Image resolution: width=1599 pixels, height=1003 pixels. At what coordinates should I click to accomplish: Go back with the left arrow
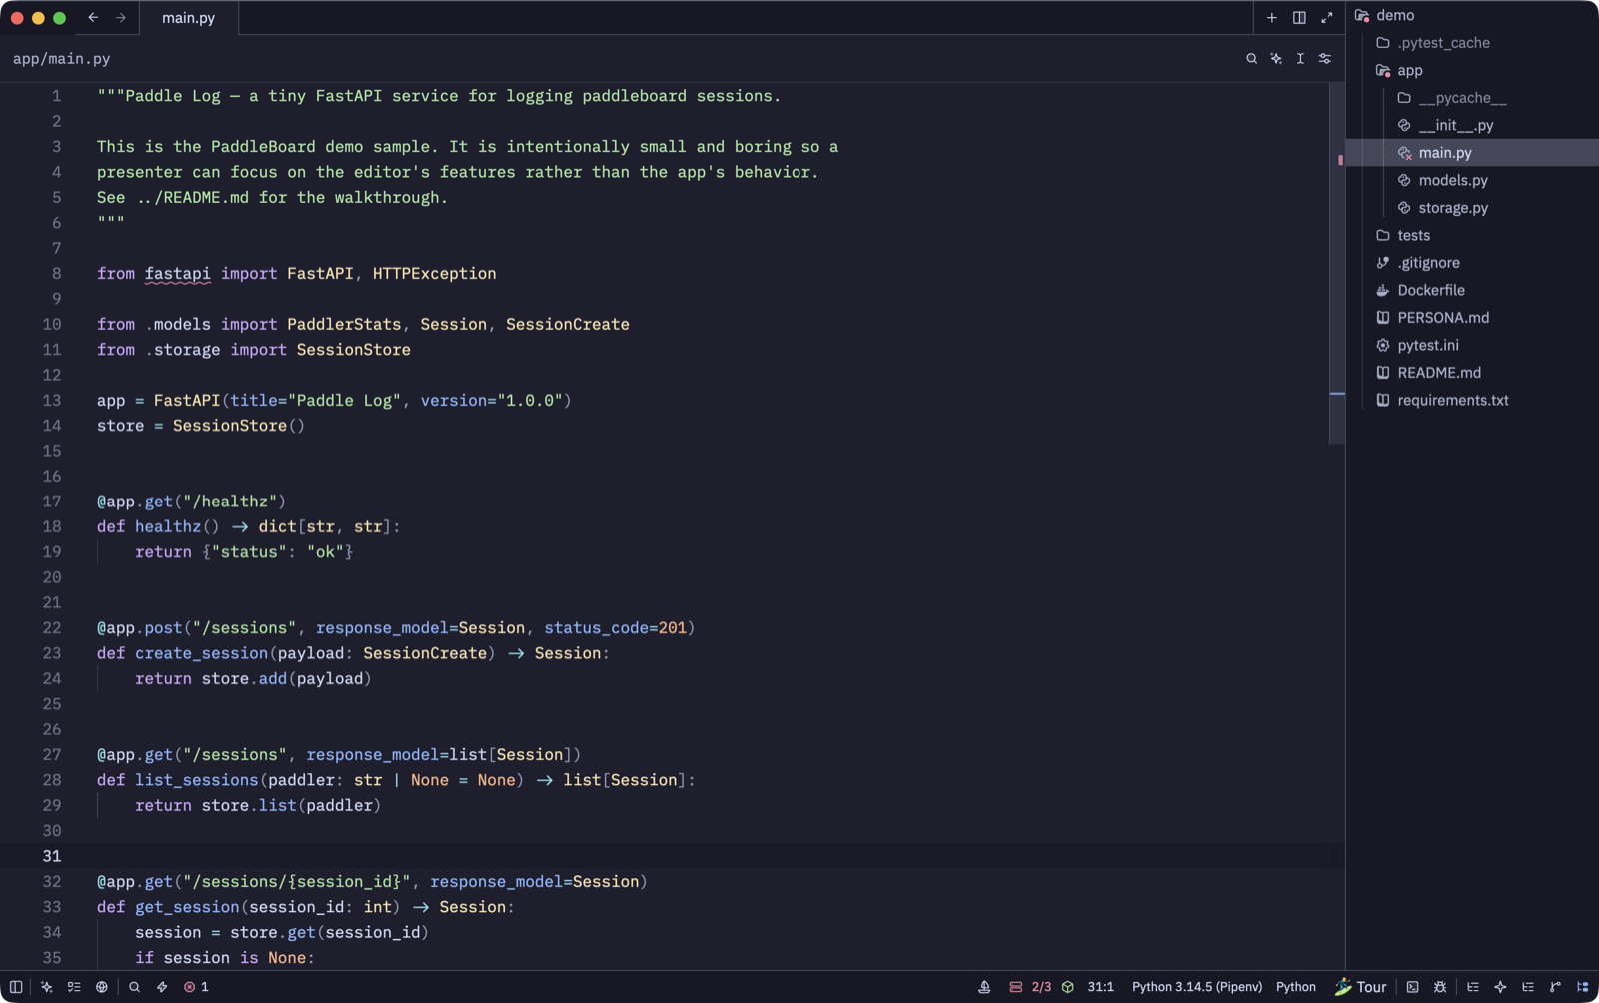coord(93,17)
